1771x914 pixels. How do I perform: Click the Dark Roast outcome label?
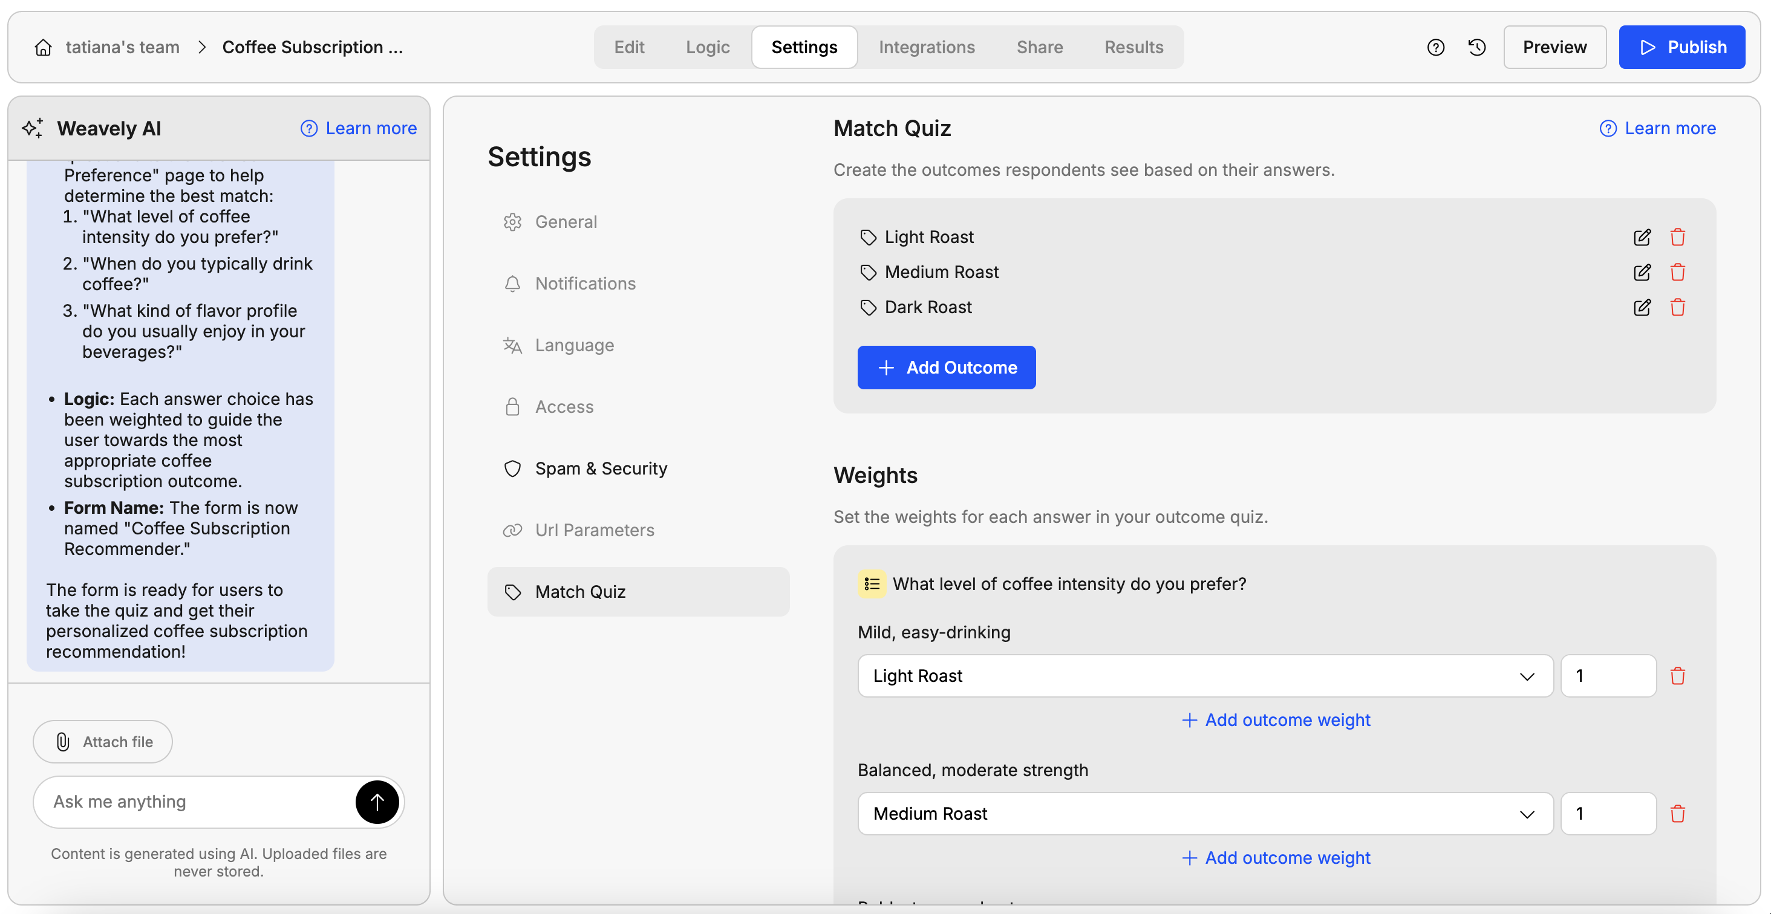[x=928, y=307]
